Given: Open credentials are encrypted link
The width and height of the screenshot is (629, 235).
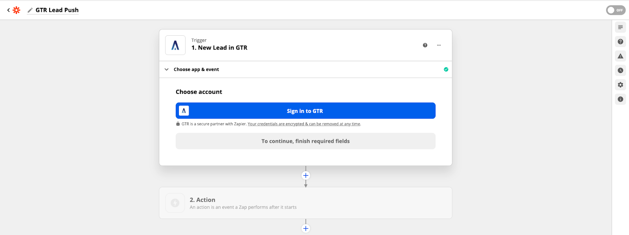Looking at the screenshot, I should tap(304, 124).
